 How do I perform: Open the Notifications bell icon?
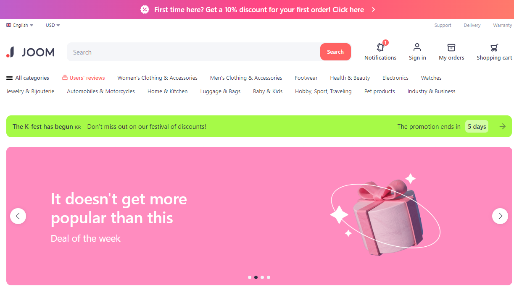click(380, 47)
